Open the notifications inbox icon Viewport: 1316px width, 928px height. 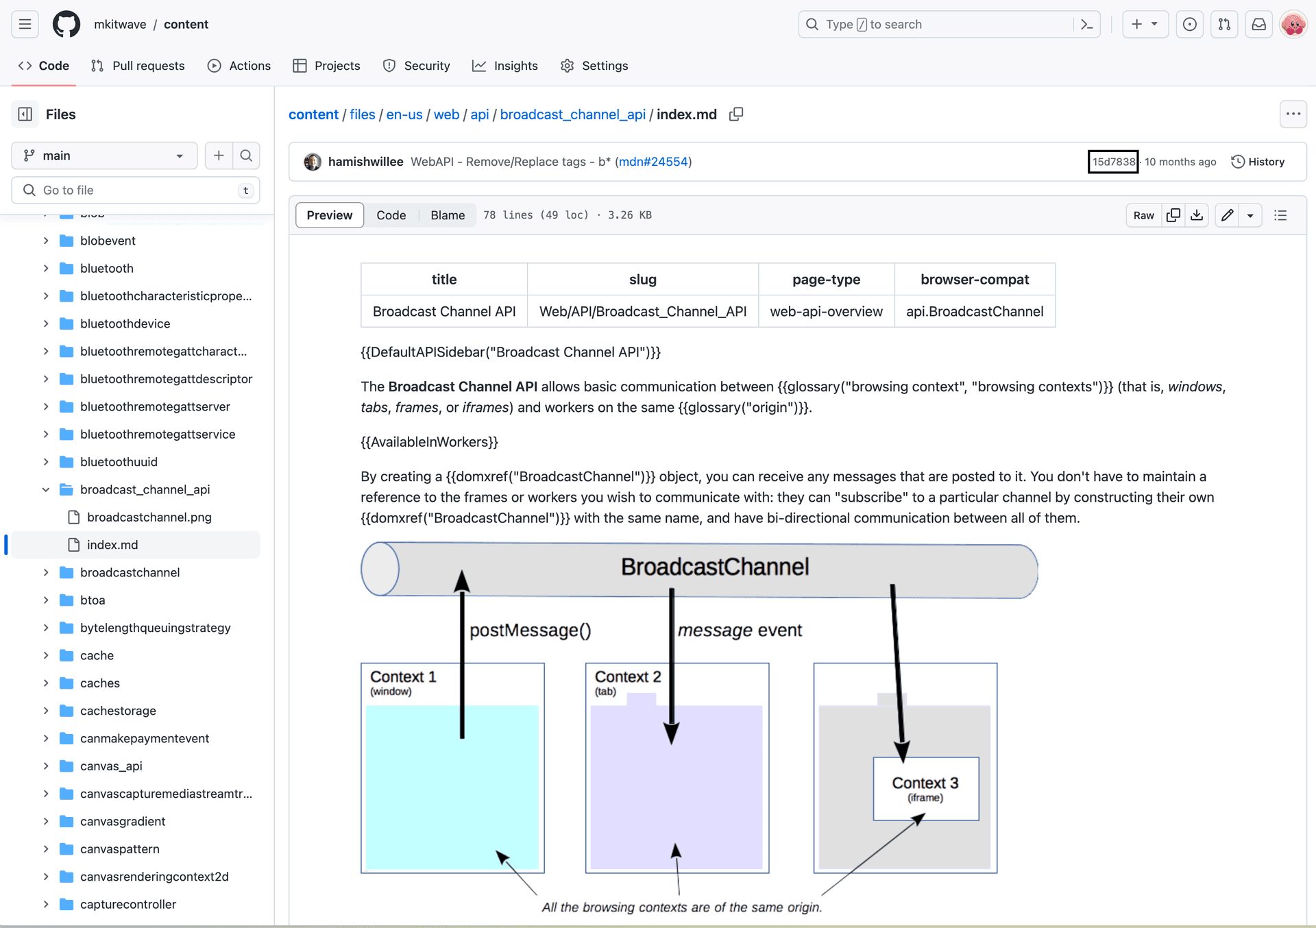[1258, 24]
